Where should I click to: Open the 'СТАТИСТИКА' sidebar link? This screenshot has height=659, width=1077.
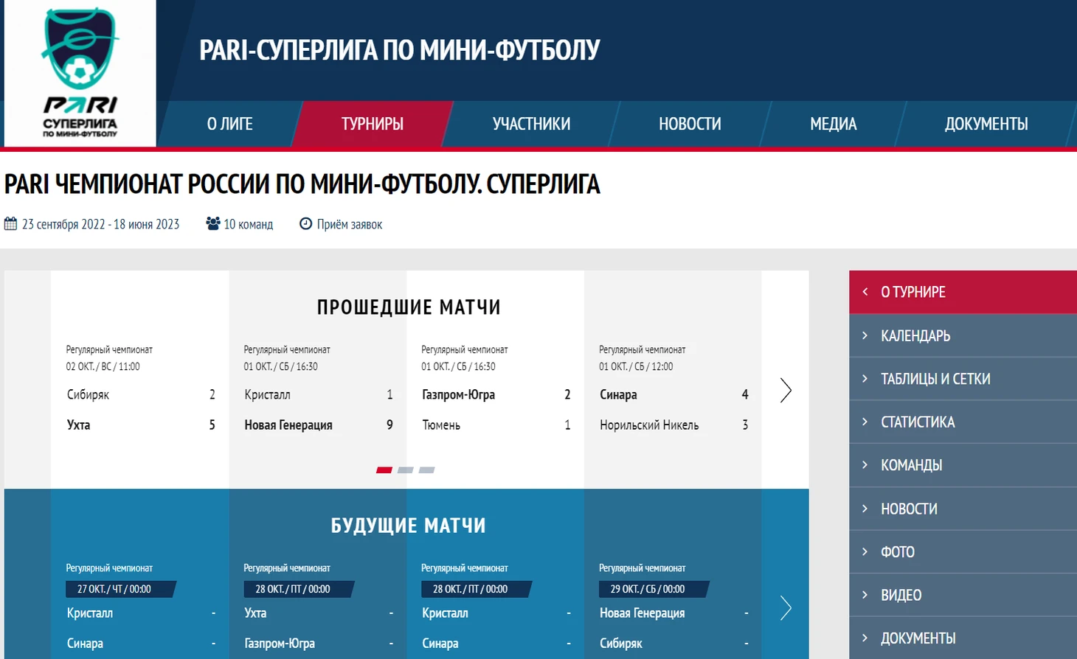coord(918,422)
